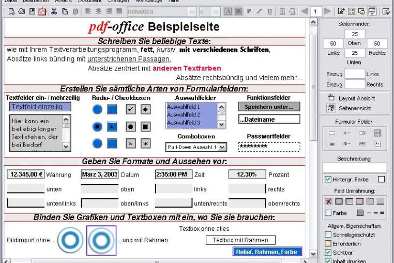The width and height of the screenshot is (394, 263).
Task: Align paragraph left in toolbar
Action: (x=88, y=11)
